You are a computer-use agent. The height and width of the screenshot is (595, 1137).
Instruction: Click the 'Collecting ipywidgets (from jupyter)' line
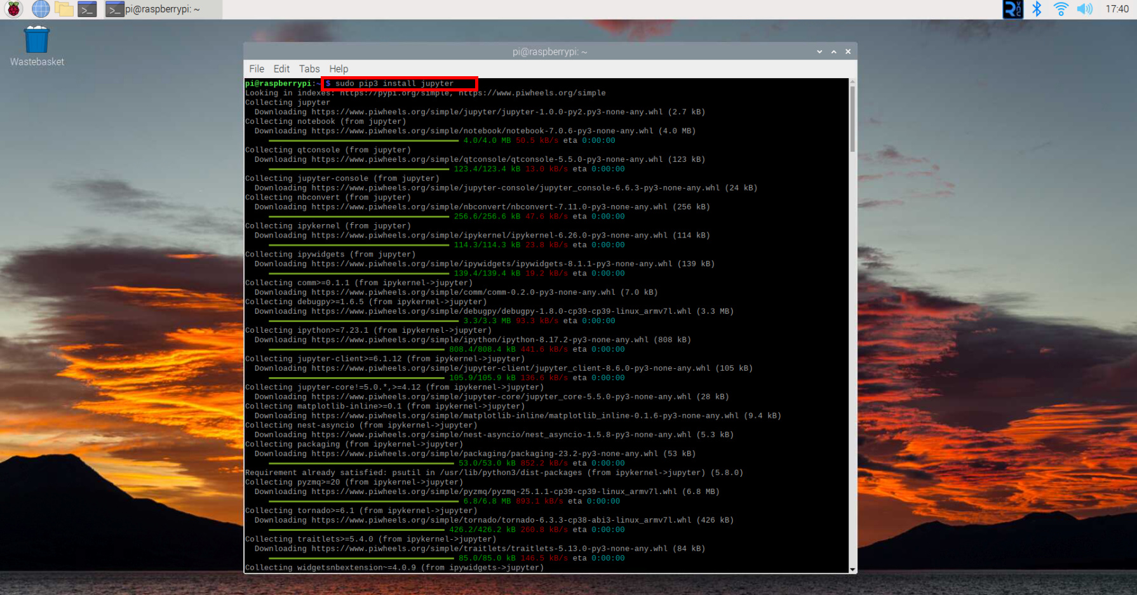[330, 255]
